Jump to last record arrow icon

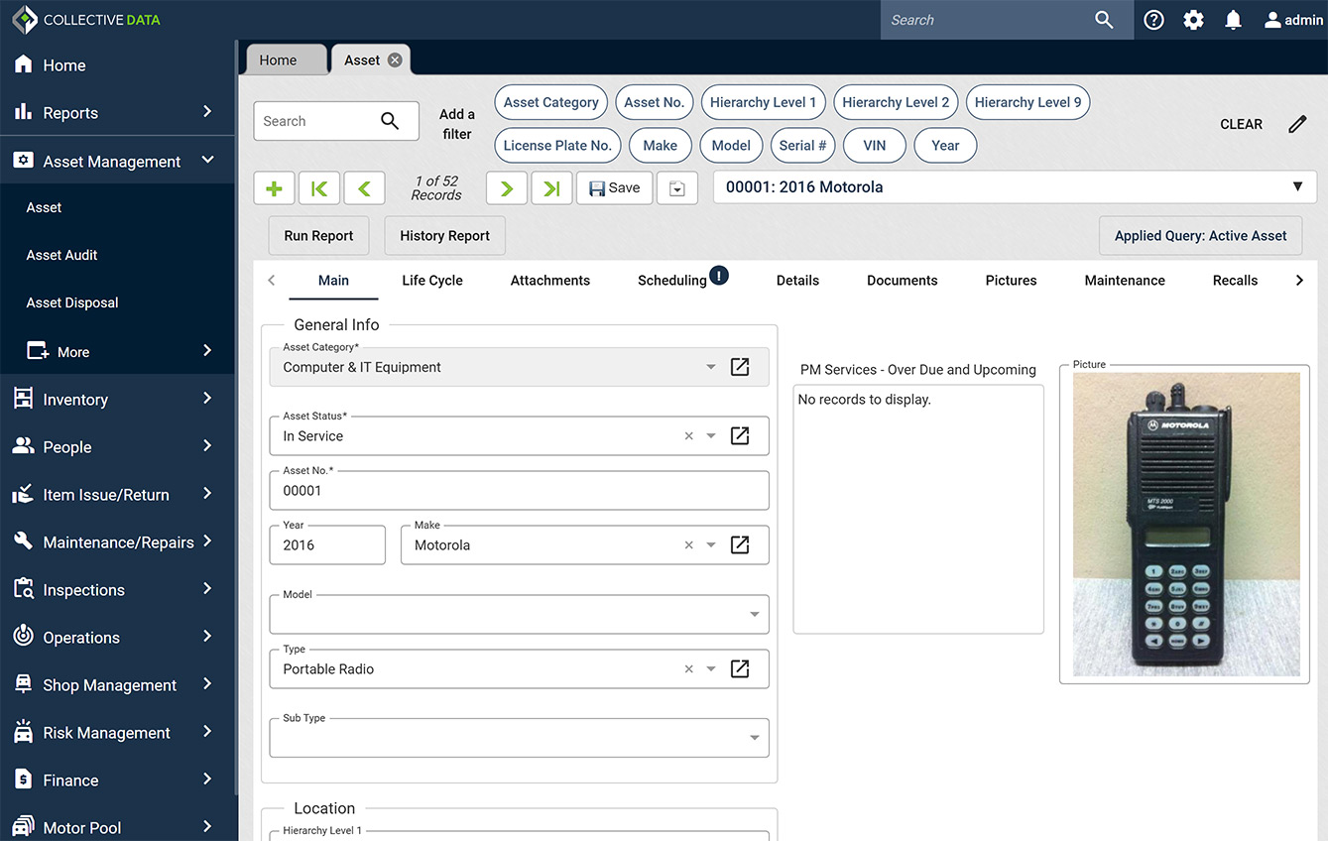(551, 188)
